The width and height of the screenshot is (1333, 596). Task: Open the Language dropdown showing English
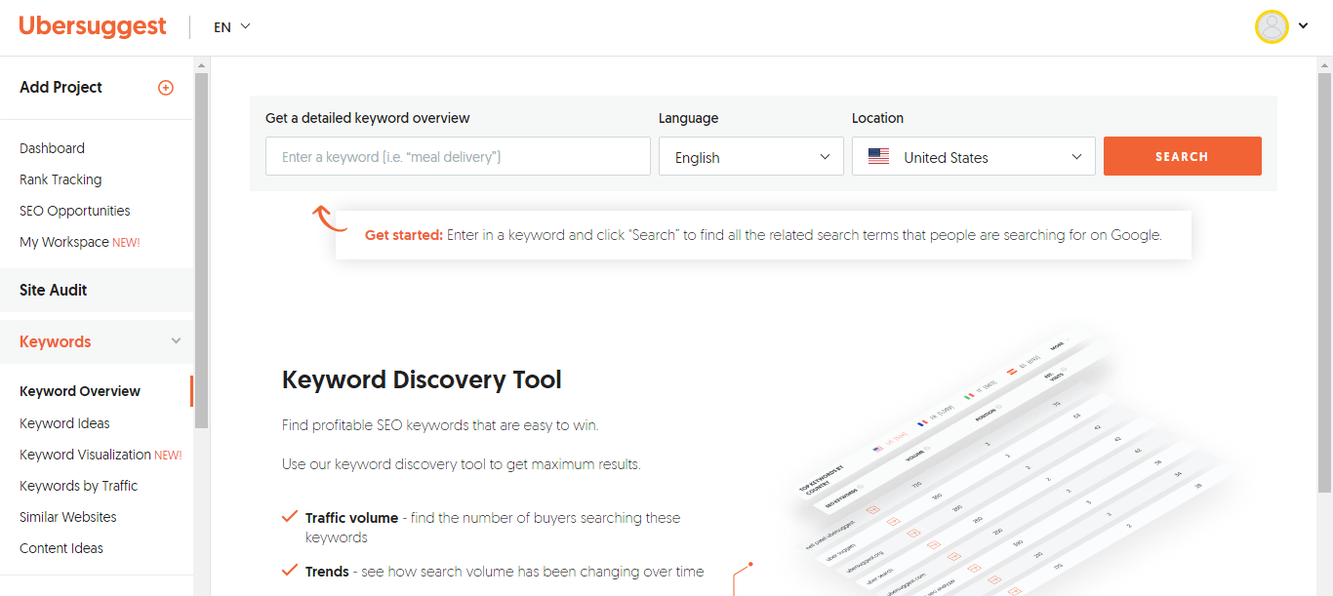750,157
